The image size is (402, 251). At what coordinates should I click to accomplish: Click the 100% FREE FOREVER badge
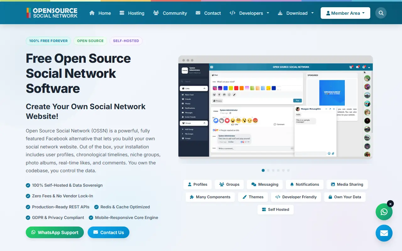(x=48, y=41)
